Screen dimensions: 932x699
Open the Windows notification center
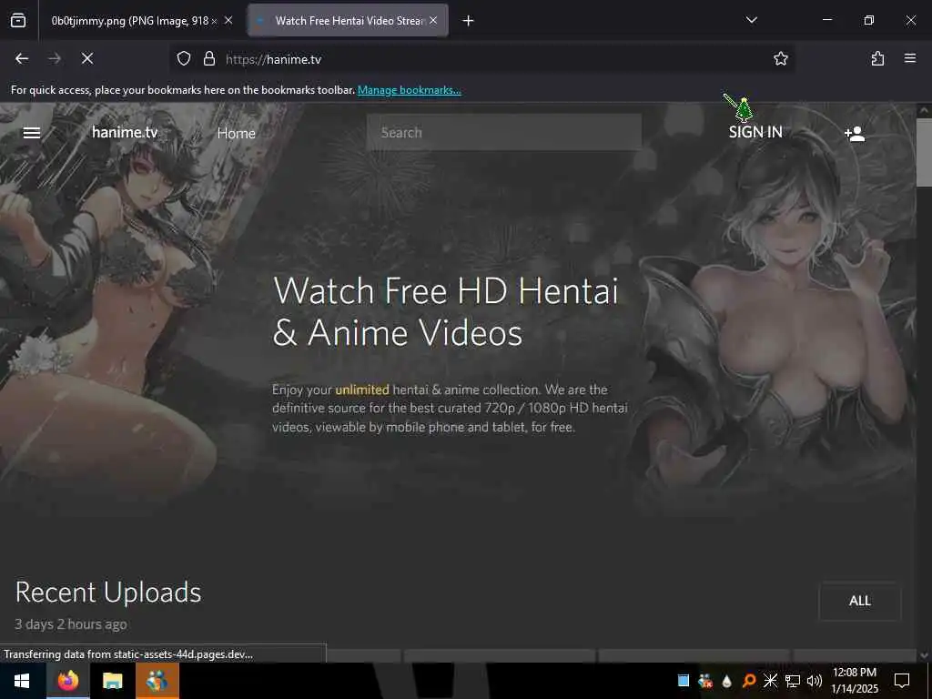902,681
